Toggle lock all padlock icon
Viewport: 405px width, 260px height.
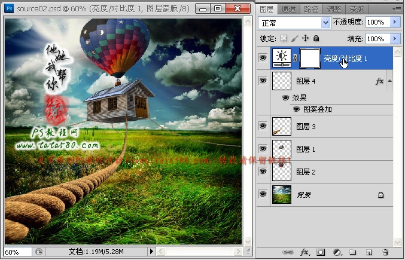tap(316, 38)
